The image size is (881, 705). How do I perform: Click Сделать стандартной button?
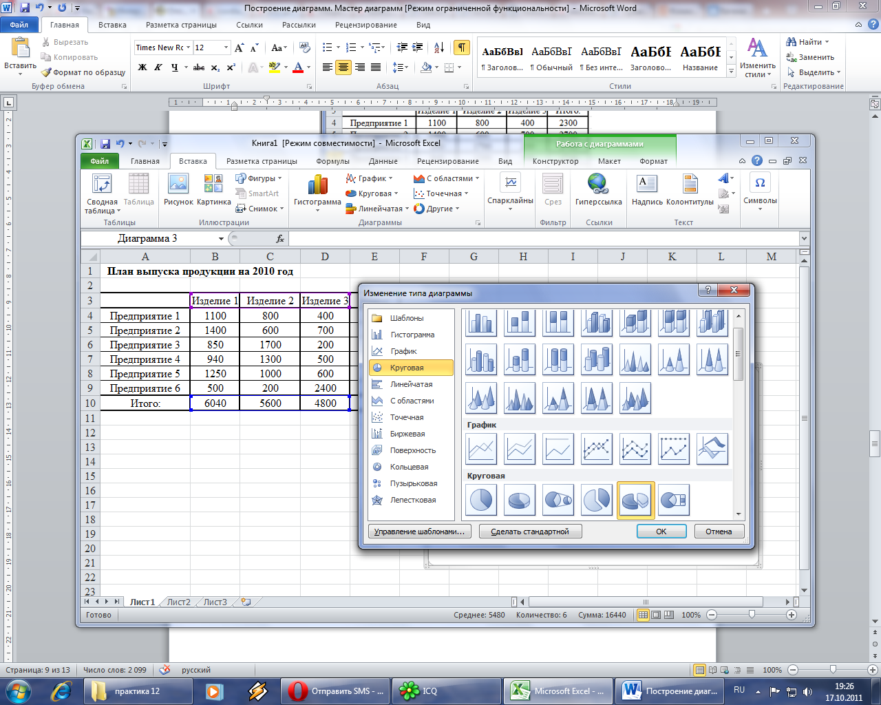(x=530, y=532)
